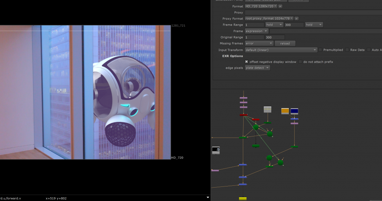The width and height of the screenshot is (382, 201).
Task: Click the 'Missing Frames' label
Action: pos(231,43)
